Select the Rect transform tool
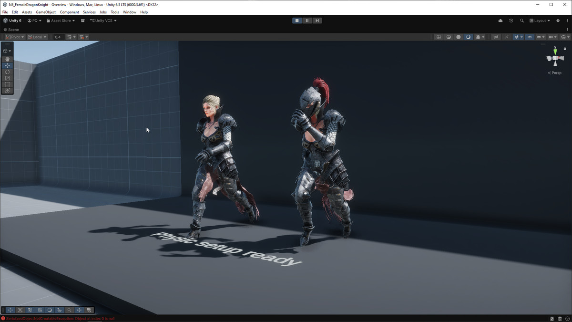The image size is (572, 322). click(x=7, y=84)
